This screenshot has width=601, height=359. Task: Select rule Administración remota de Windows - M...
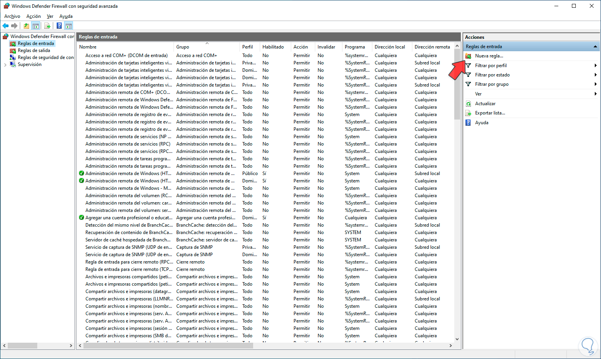pyautogui.click(x=129, y=188)
